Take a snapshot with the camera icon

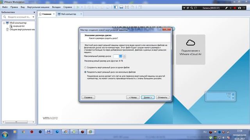[x=239, y=8]
